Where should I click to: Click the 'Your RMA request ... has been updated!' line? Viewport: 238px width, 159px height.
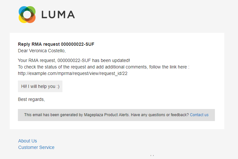coord(74,60)
